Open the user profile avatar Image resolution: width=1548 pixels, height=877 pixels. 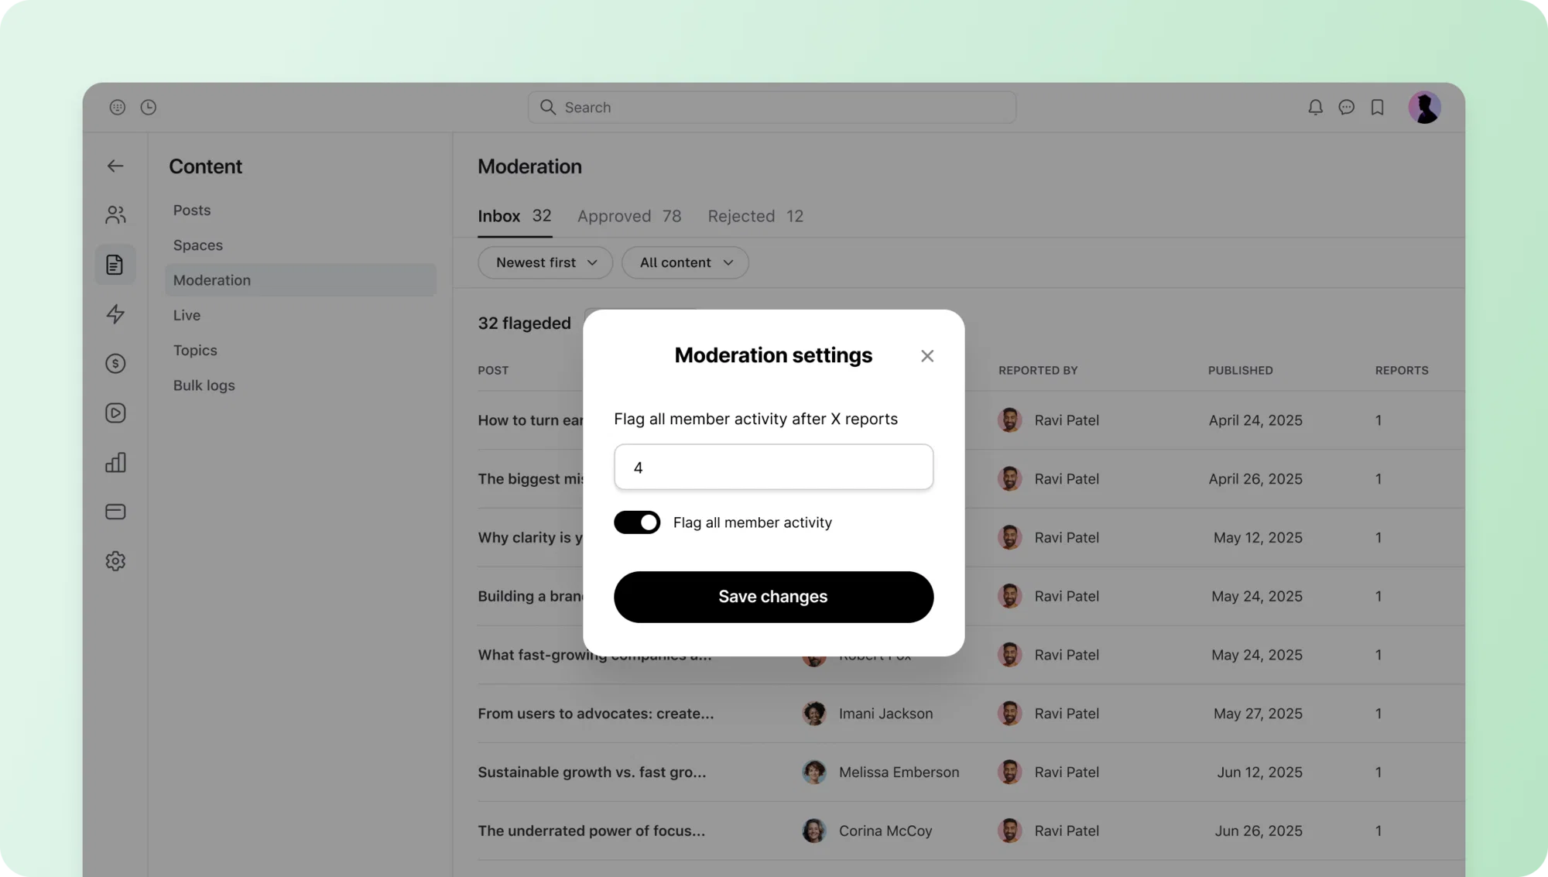pyautogui.click(x=1424, y=108)
